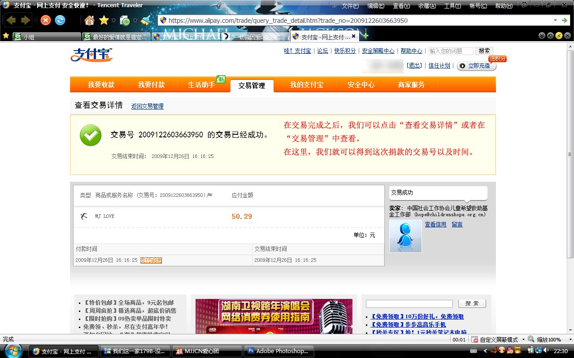This screenshot has width=574, height=358.
Task: Open bookmarks via the gold star icon
Action: click(x=104, y=20)
